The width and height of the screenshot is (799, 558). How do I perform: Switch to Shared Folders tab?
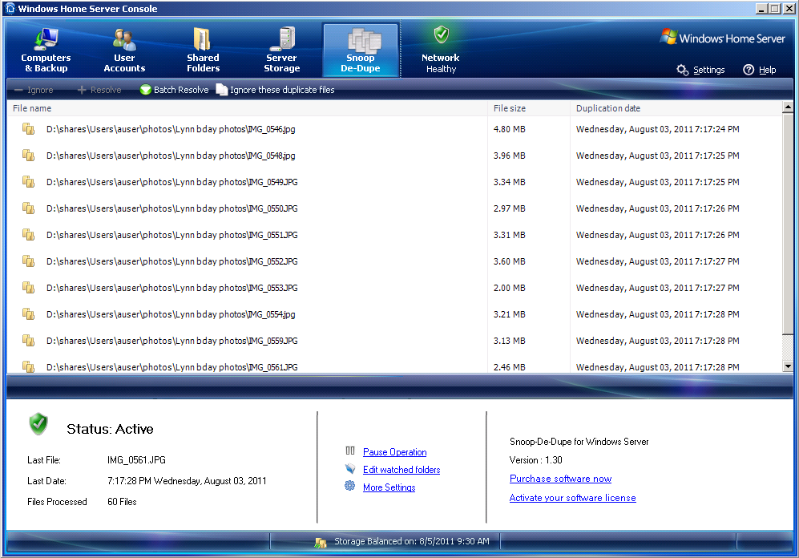(203, 51)
